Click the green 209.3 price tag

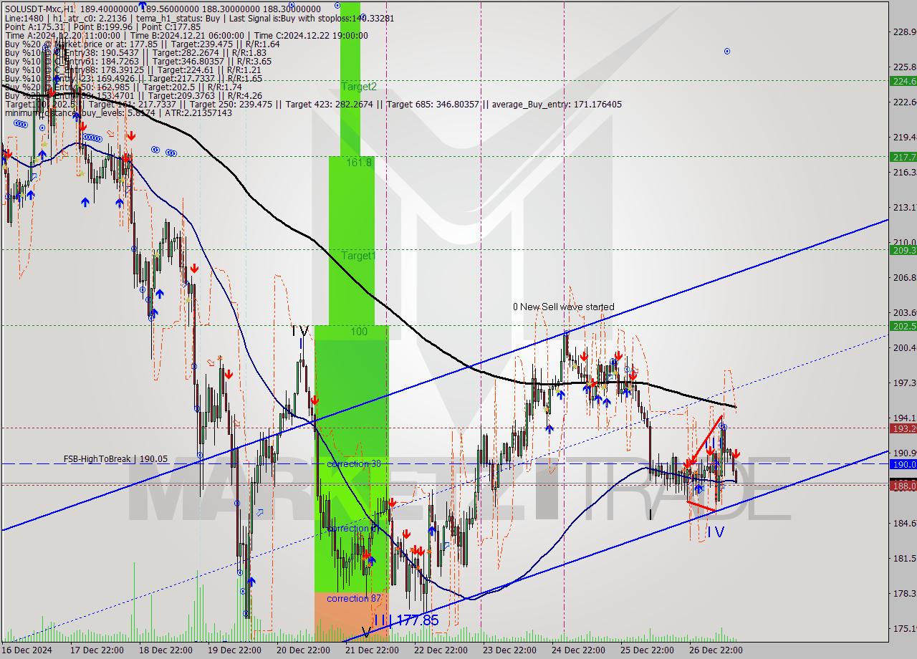click(903, 250)
